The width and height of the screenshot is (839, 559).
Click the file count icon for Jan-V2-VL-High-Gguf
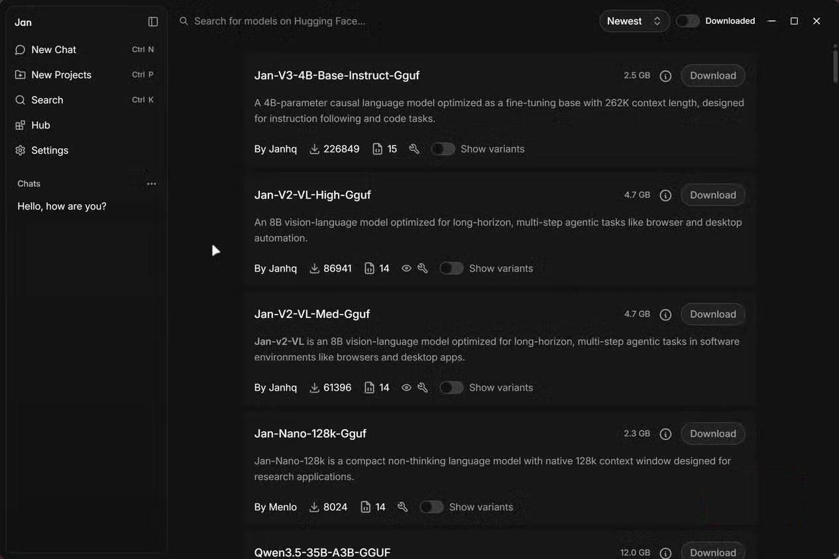pos(369,268)
